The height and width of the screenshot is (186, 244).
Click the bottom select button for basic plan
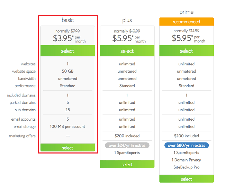click(x=68, y=148)
